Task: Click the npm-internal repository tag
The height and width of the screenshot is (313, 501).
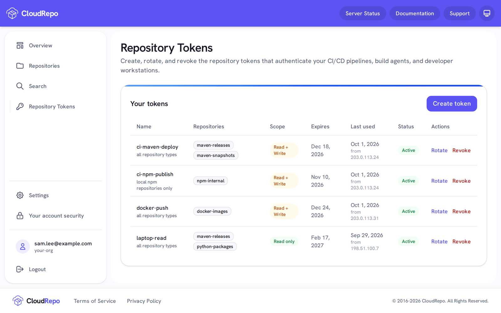Action: [210, 181]
